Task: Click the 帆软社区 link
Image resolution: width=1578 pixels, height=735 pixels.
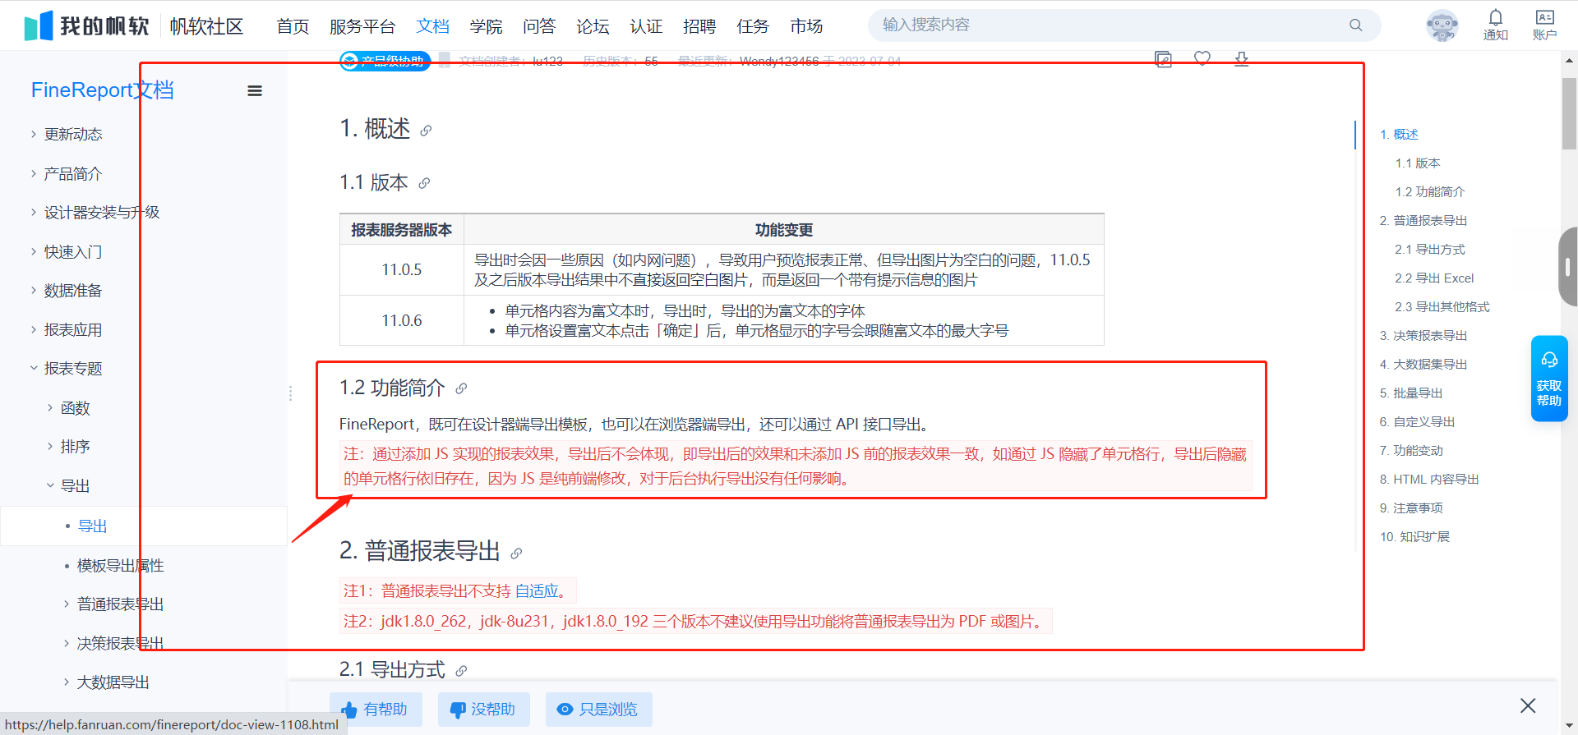Action: (x=206, y=26)
